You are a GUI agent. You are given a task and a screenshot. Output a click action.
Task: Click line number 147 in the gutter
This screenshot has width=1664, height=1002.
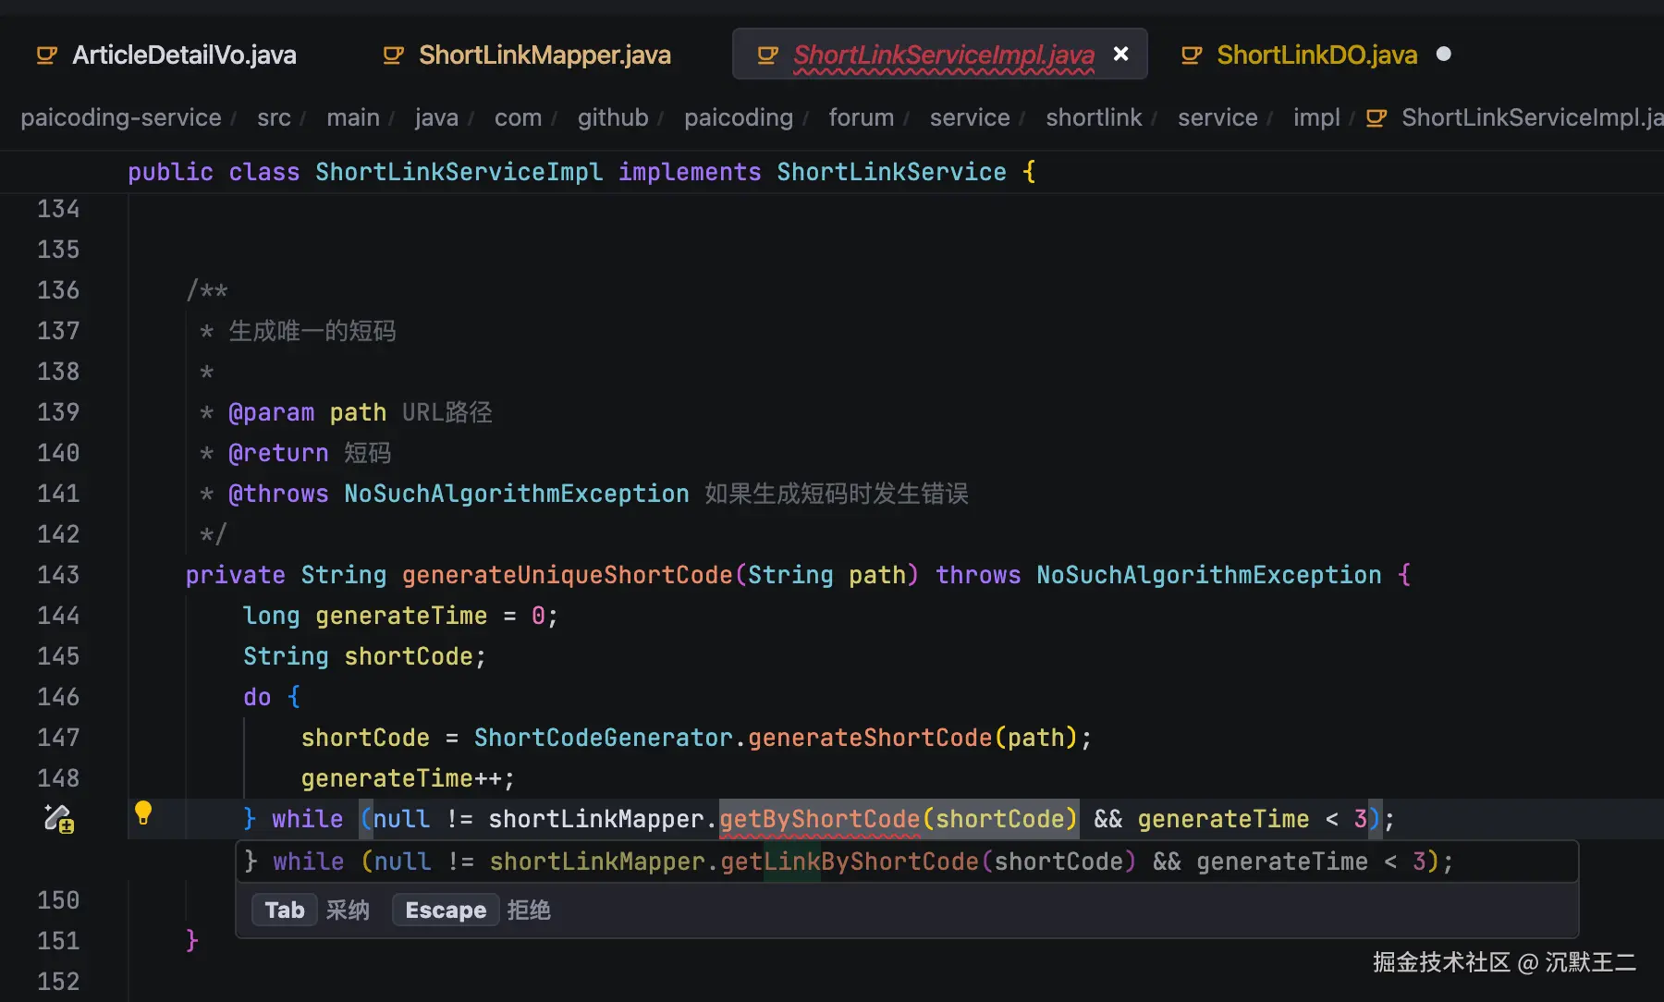pyautogui.click(x=58, y=738)
